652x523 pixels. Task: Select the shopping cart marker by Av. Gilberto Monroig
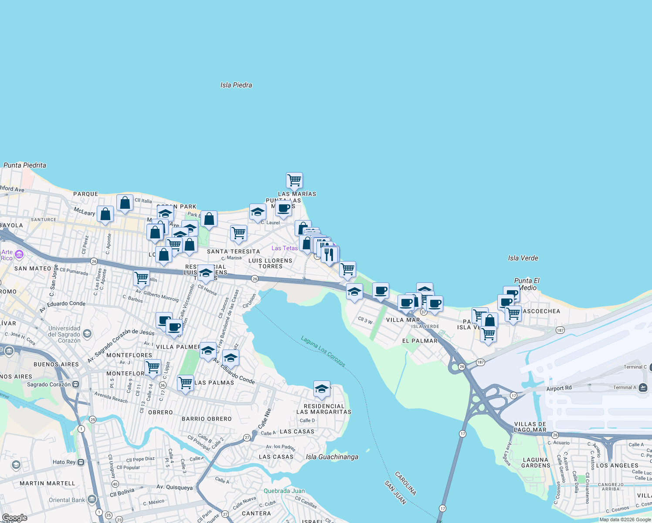coord(141,278)
